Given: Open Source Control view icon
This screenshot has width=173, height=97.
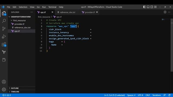Looking at the screenshot, I should [4, 29].
